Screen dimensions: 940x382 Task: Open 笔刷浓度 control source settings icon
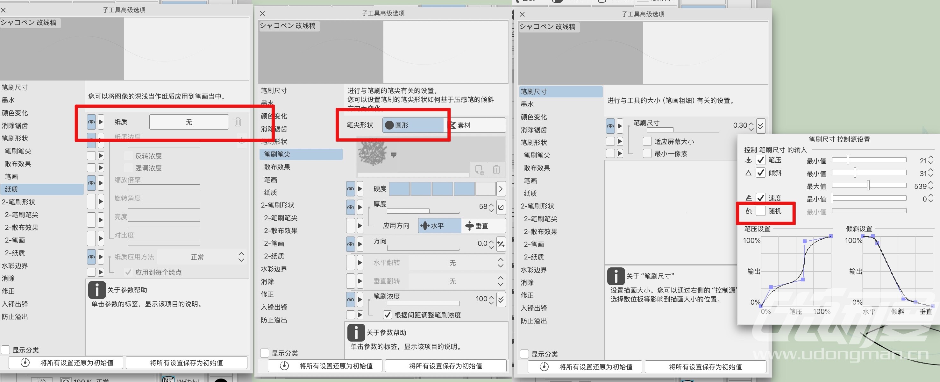click(x=501, y=299)
